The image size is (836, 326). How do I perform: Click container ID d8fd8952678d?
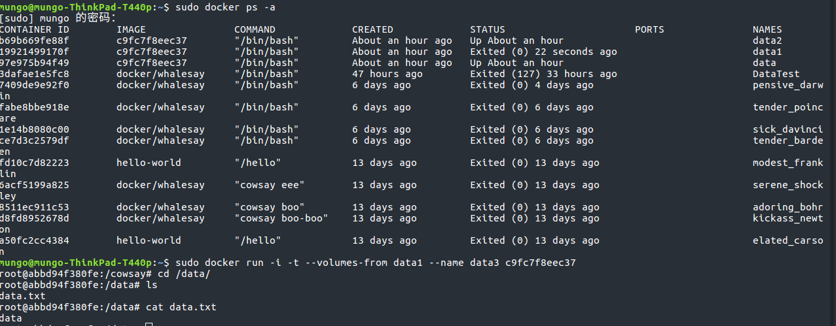point(35,218)
